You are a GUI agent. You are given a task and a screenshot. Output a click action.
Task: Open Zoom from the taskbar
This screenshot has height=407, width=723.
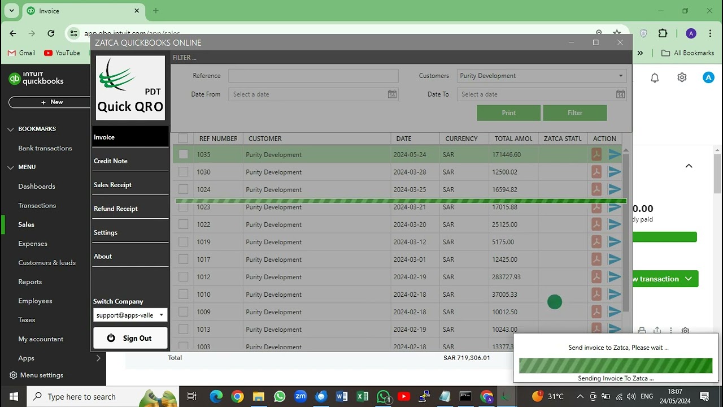point(300,396)
